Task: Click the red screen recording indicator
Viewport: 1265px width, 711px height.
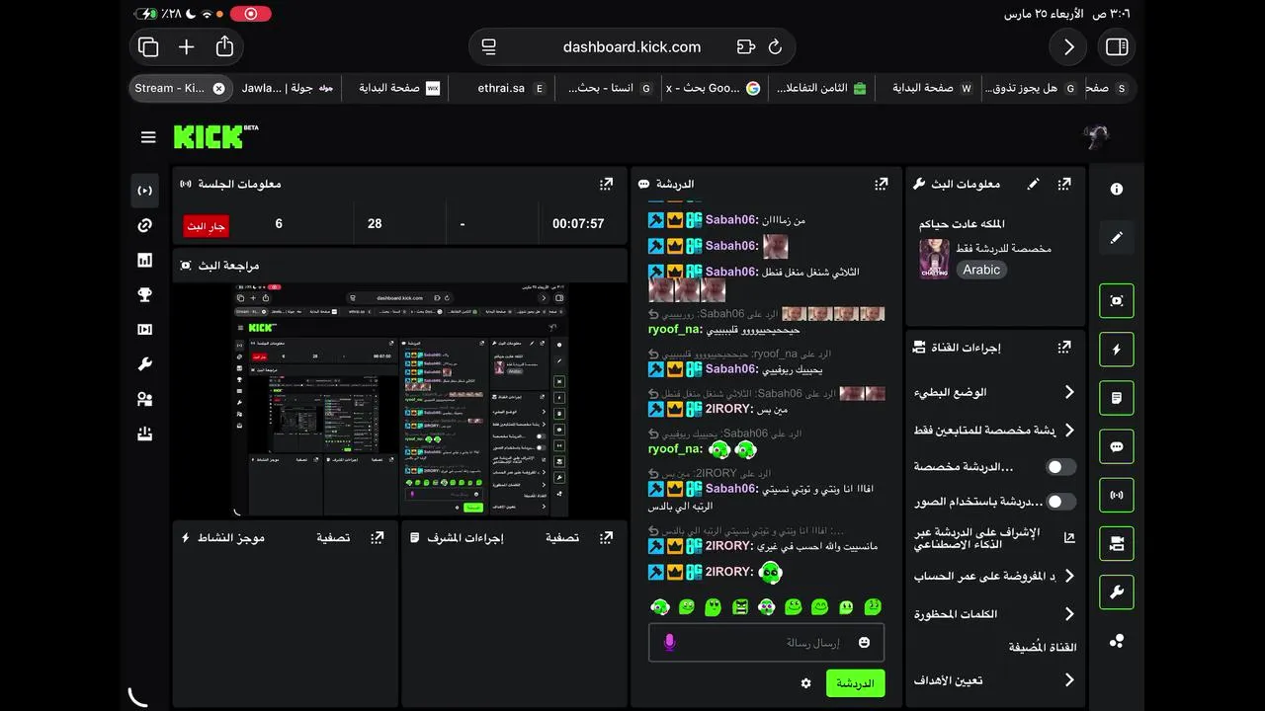Action: tap(250, 14)
